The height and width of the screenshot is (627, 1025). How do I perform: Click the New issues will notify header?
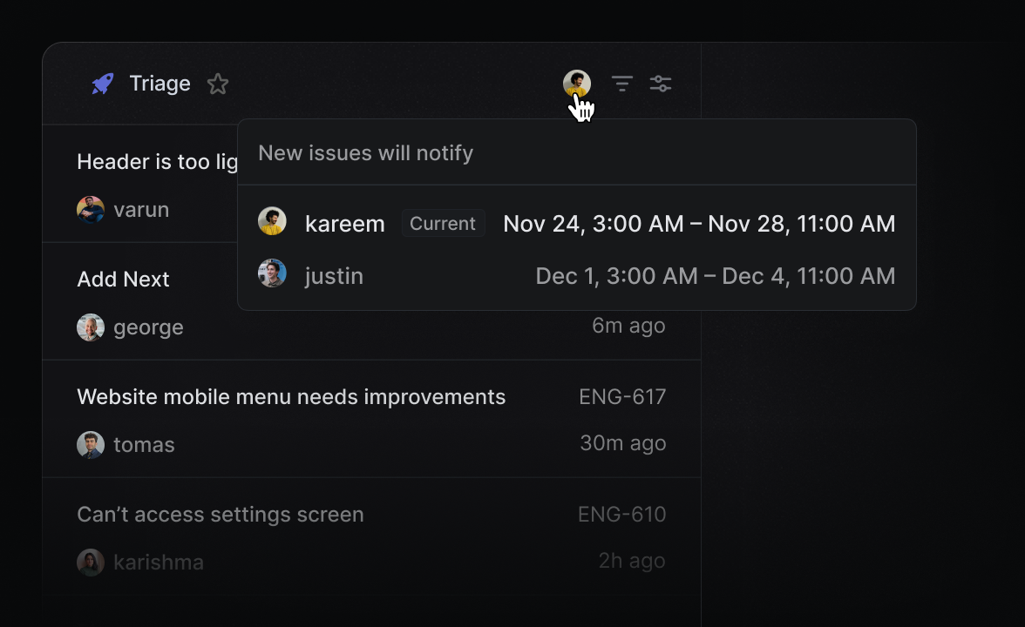[365, 152]
